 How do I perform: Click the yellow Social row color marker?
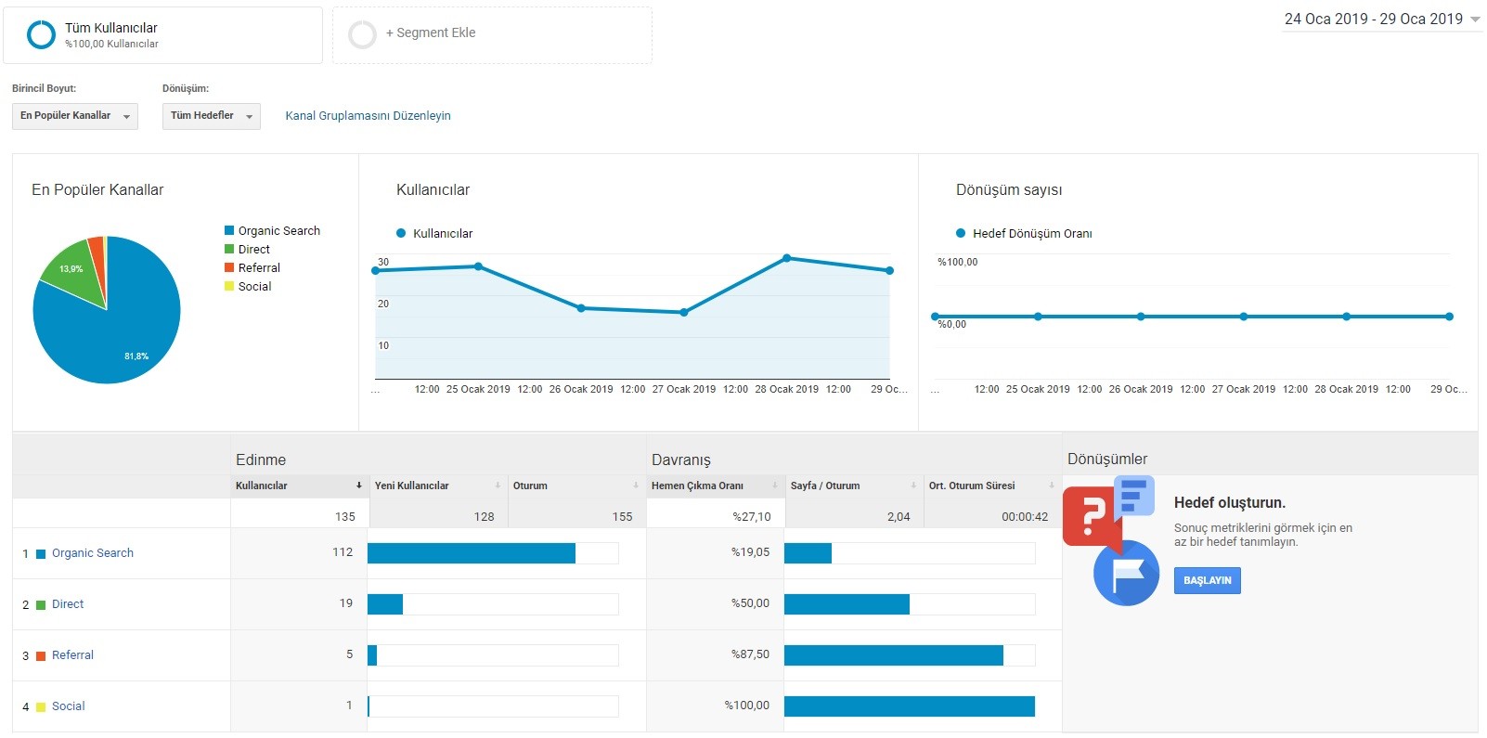tap(41, 707)
